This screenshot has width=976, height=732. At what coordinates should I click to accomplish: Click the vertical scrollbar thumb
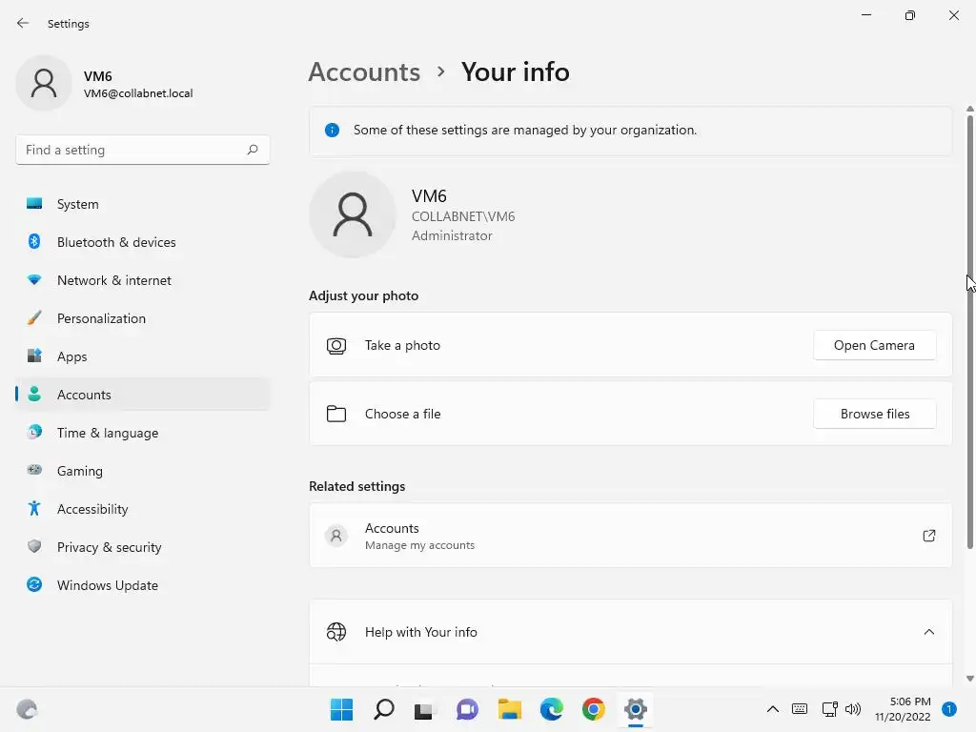click(969, 330)
